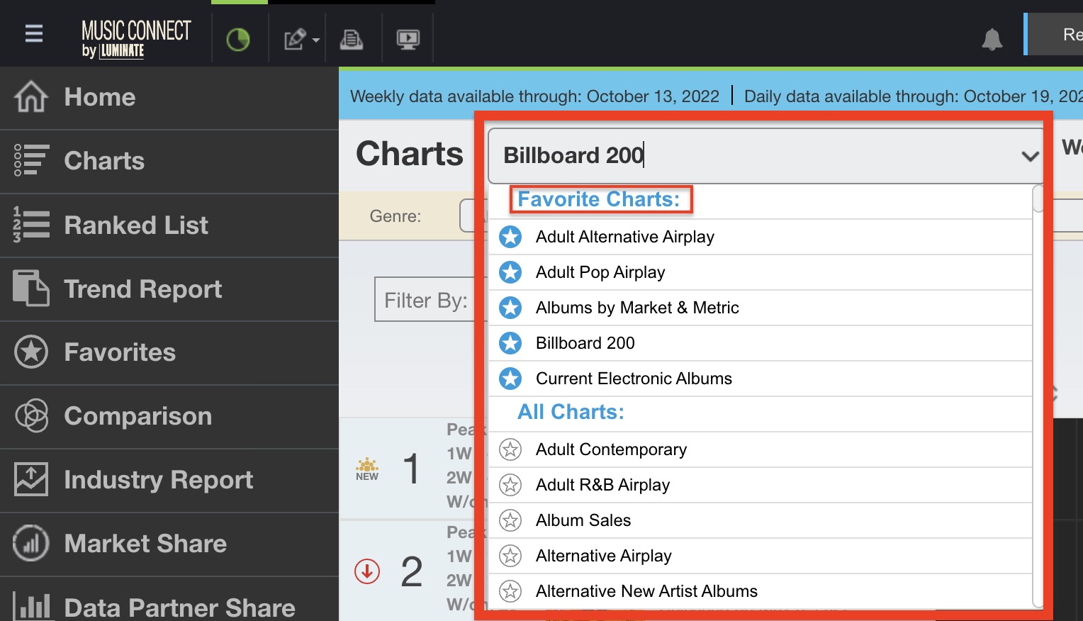This screenshot has height=621, width=1083.
Task: Click the Data Partner Share bars icon
Action: 31,607
